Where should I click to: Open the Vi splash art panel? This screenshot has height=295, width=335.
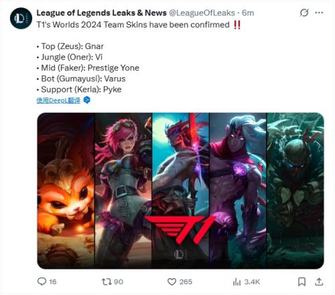coord(123,190)
